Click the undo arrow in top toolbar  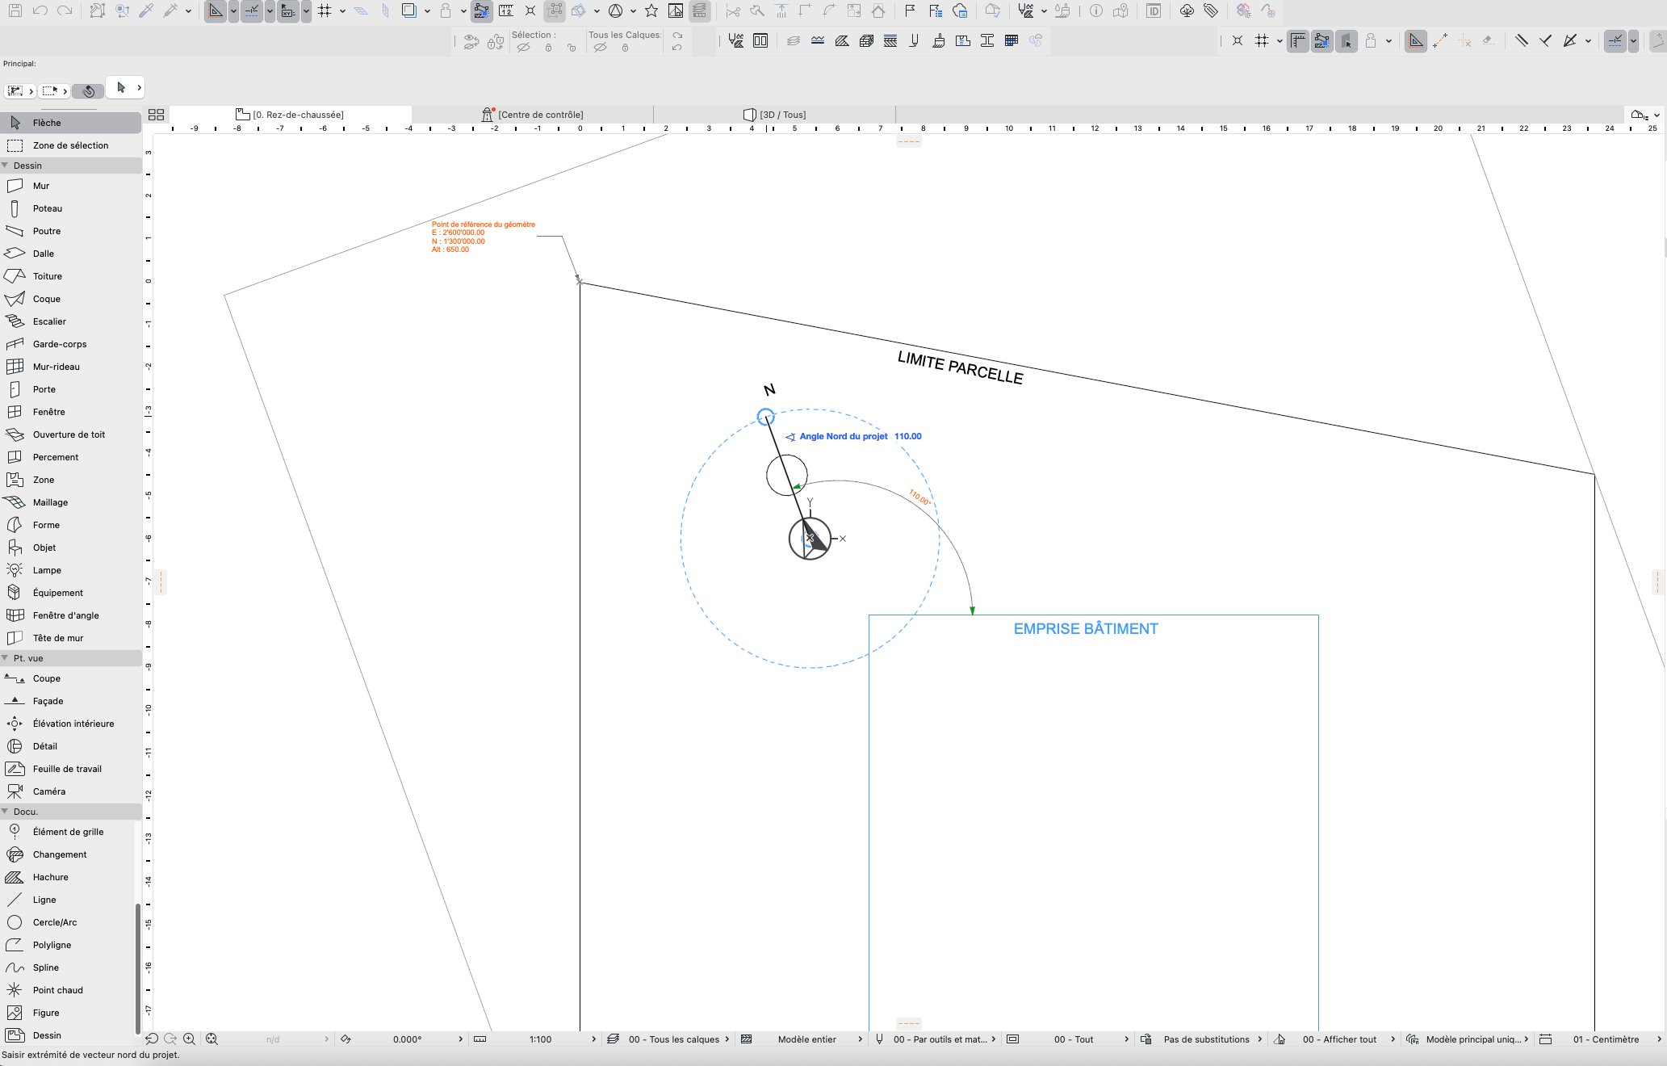(x=40, y=11)
